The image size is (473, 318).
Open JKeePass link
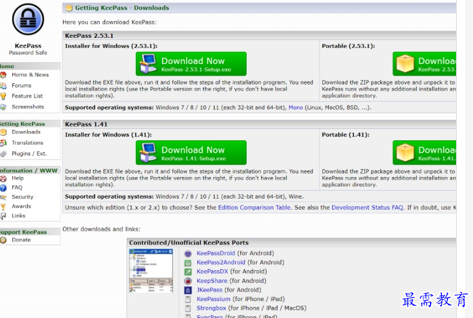click(209, 289)
